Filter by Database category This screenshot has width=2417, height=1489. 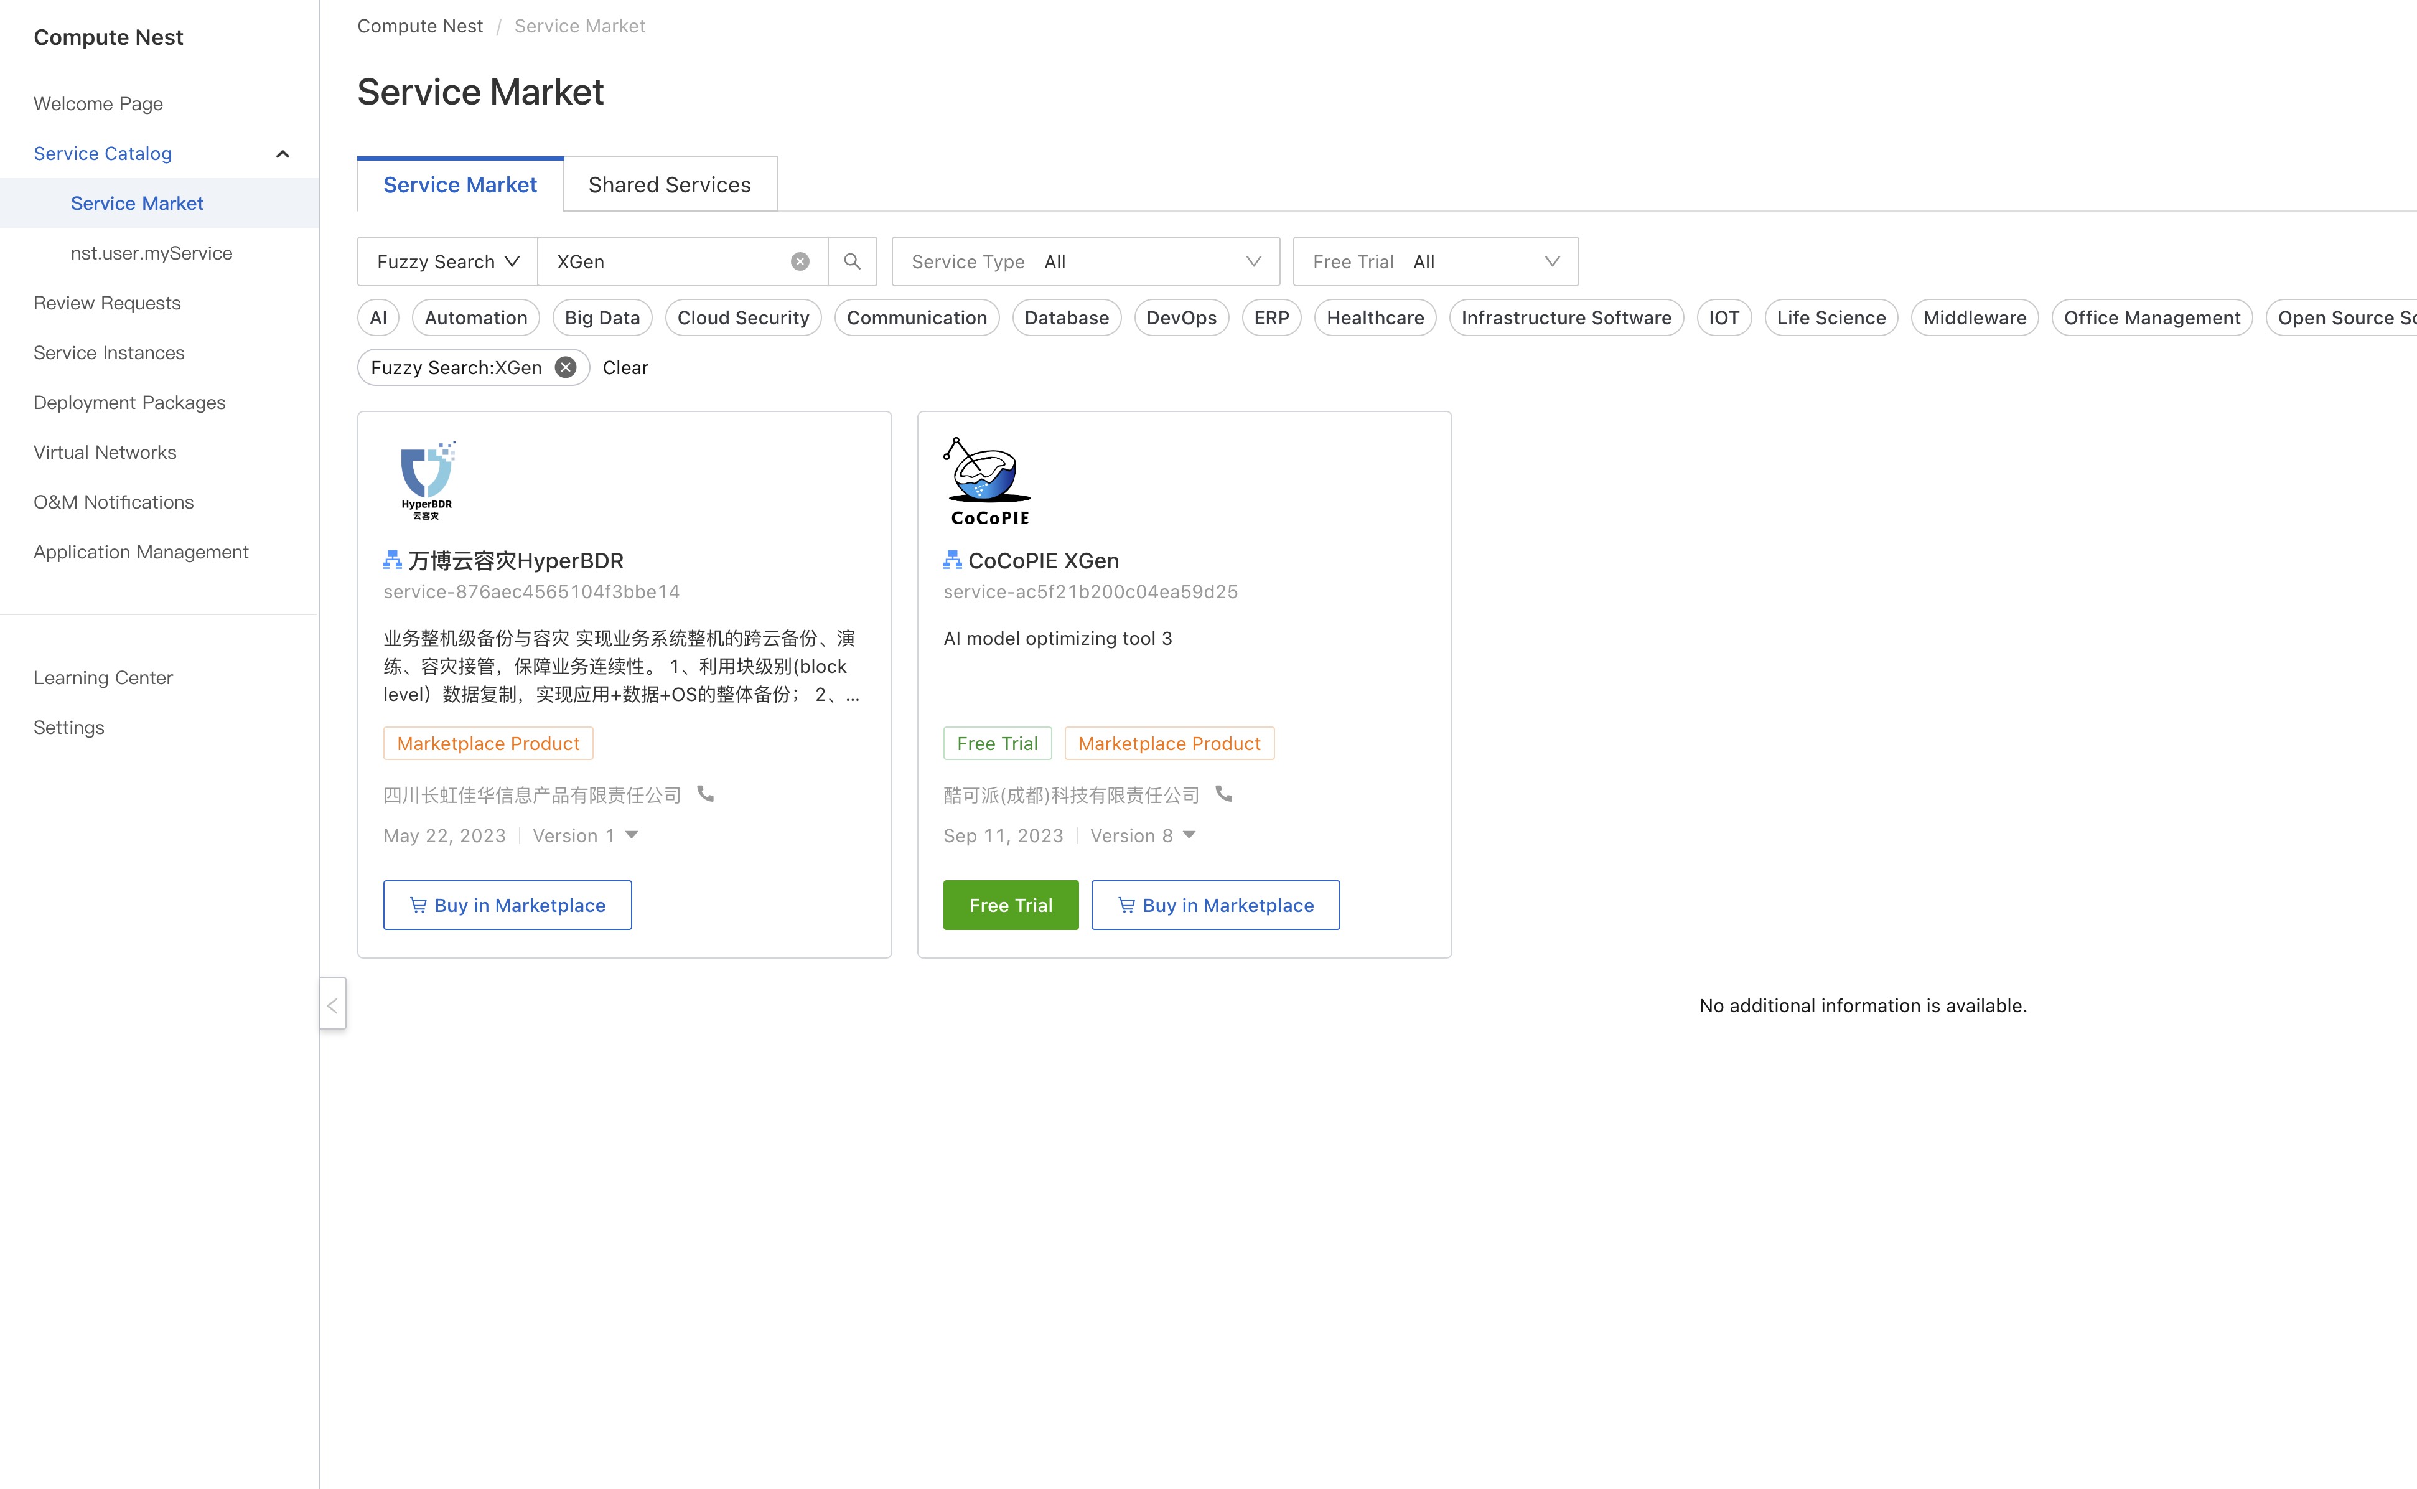point(1067,317)
